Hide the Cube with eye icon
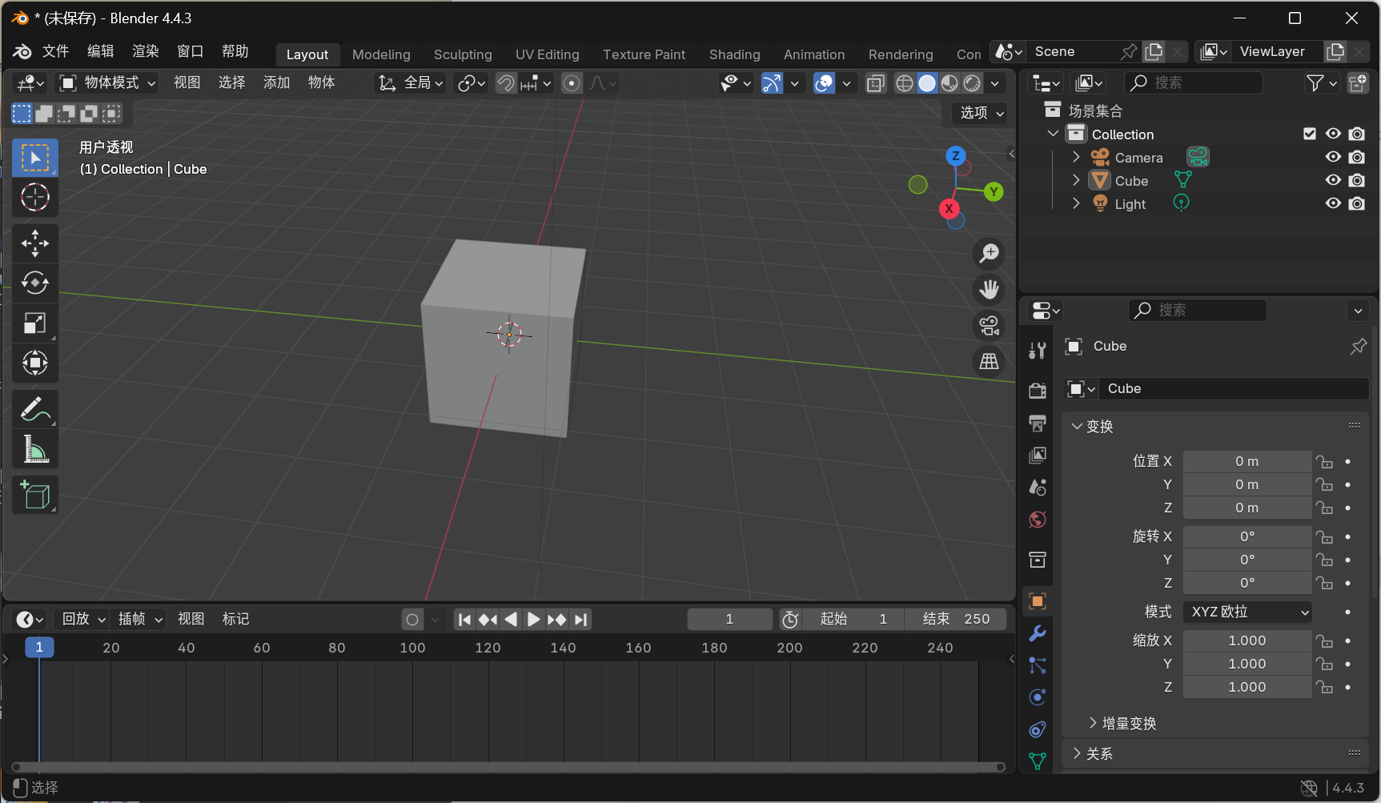The height and width of the screenshot is (803, 1381). tap(1333, 180)
